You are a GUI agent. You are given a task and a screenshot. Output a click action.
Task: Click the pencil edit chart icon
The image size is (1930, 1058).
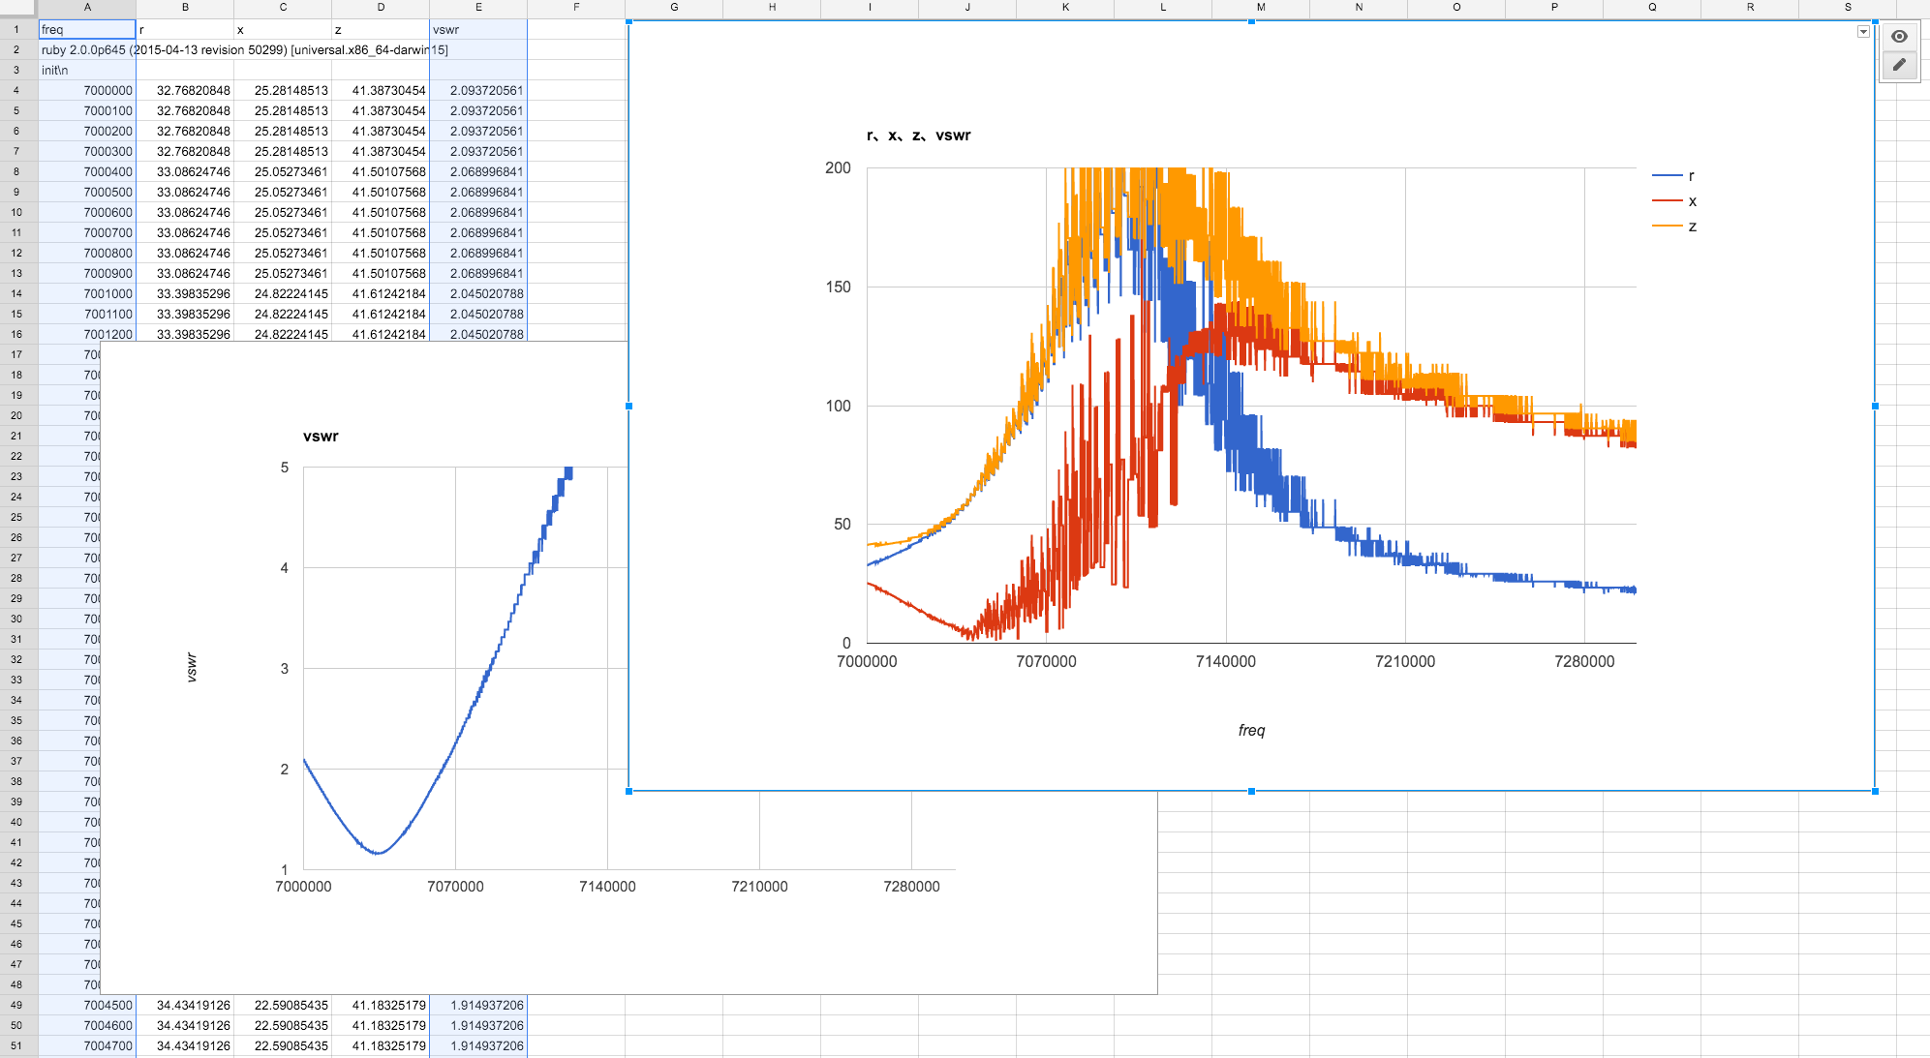pos(1899,65)
